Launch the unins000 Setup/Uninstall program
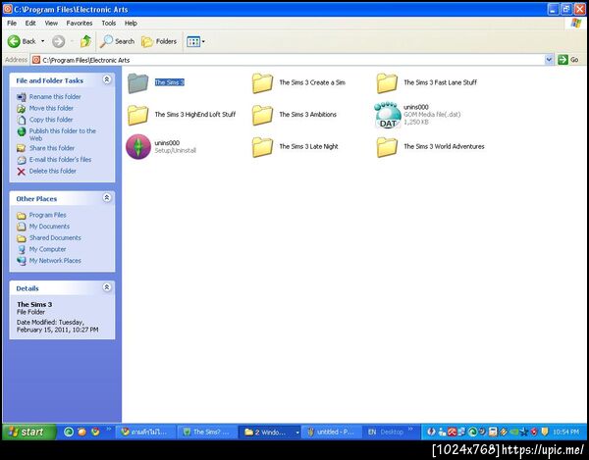 138,147
